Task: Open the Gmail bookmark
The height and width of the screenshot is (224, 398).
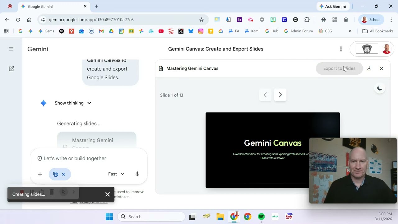Action: point(101,31)
